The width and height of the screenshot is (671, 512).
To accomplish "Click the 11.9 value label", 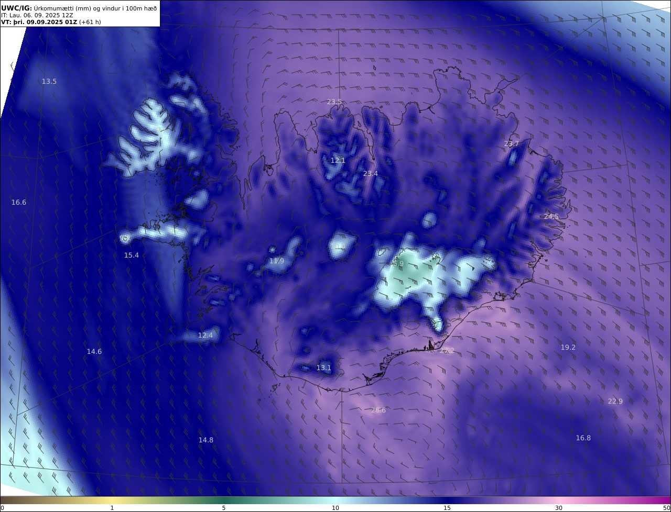I will tap(277, 261).
